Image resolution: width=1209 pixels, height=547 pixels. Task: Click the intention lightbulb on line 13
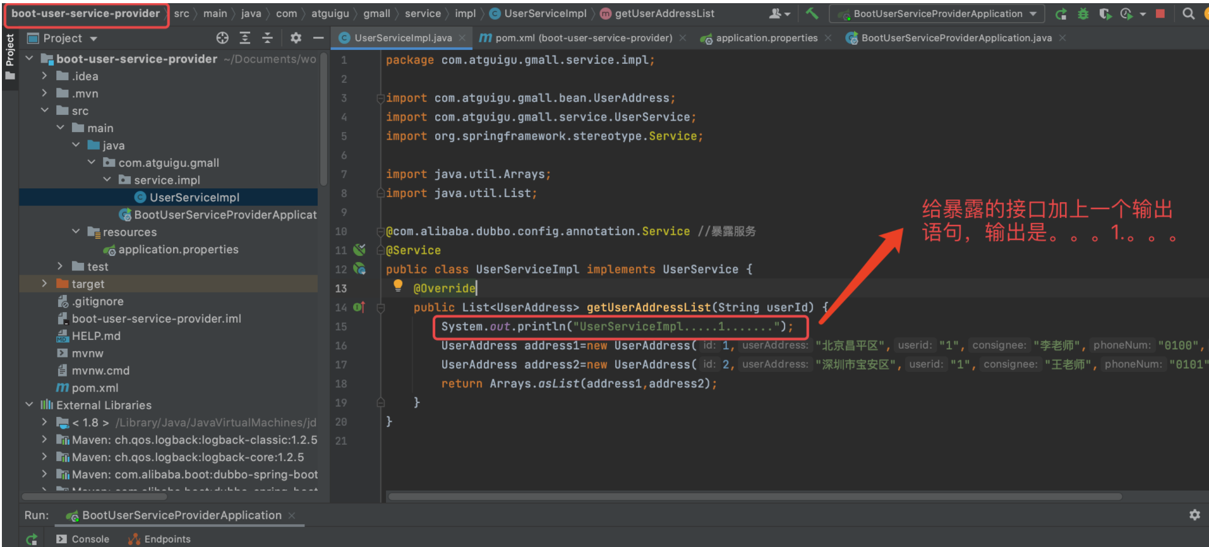coord(398,286)
